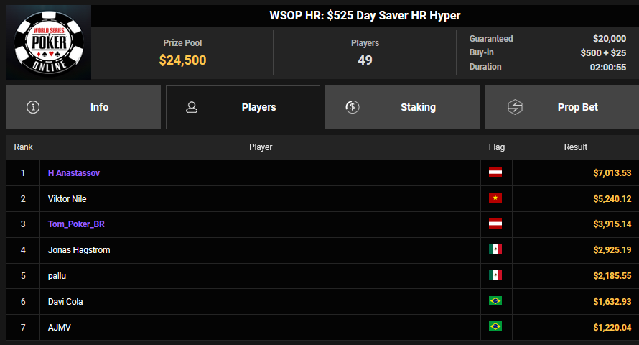Screen dimensions: 639x345
Task: Click Jonas Hagstrom's Mexico flag icon
Action: pos(495,249)
